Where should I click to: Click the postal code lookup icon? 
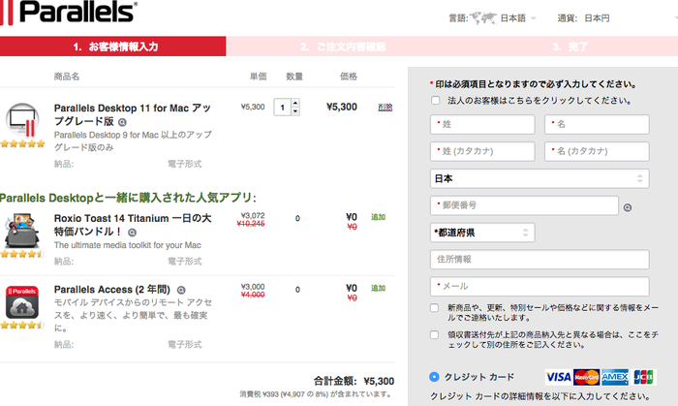point(628,207)
